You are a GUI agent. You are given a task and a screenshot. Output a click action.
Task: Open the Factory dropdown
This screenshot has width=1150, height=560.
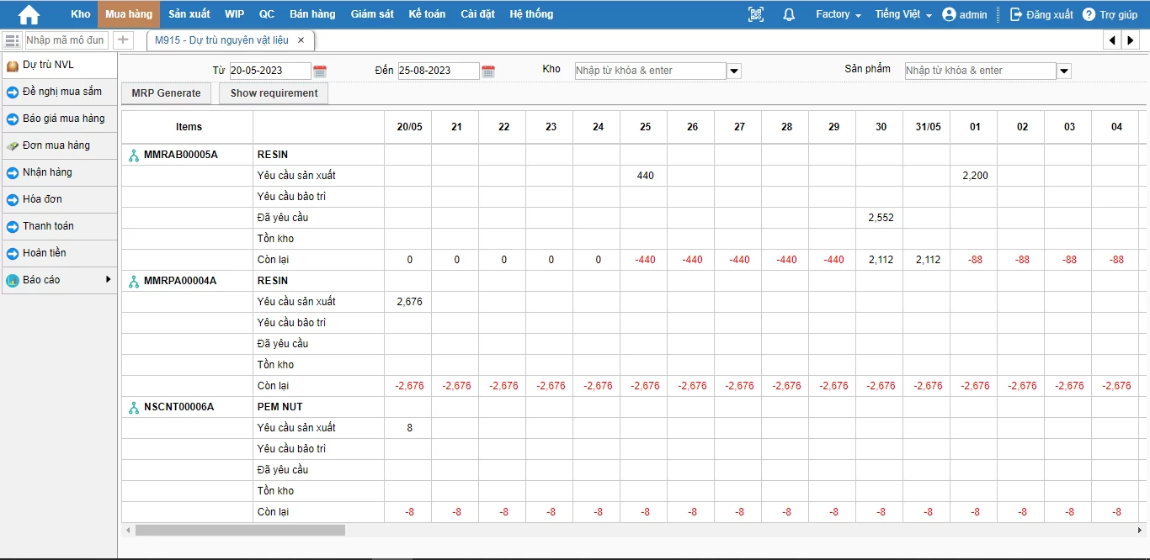pos(839,14)
